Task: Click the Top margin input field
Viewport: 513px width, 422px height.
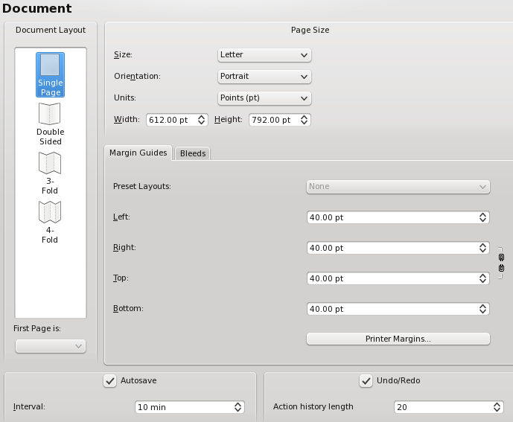Action: coord(391,278)
